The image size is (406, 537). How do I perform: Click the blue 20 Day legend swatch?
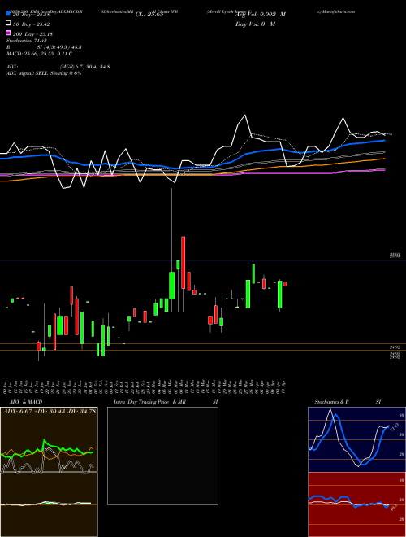tap(8, 13)
